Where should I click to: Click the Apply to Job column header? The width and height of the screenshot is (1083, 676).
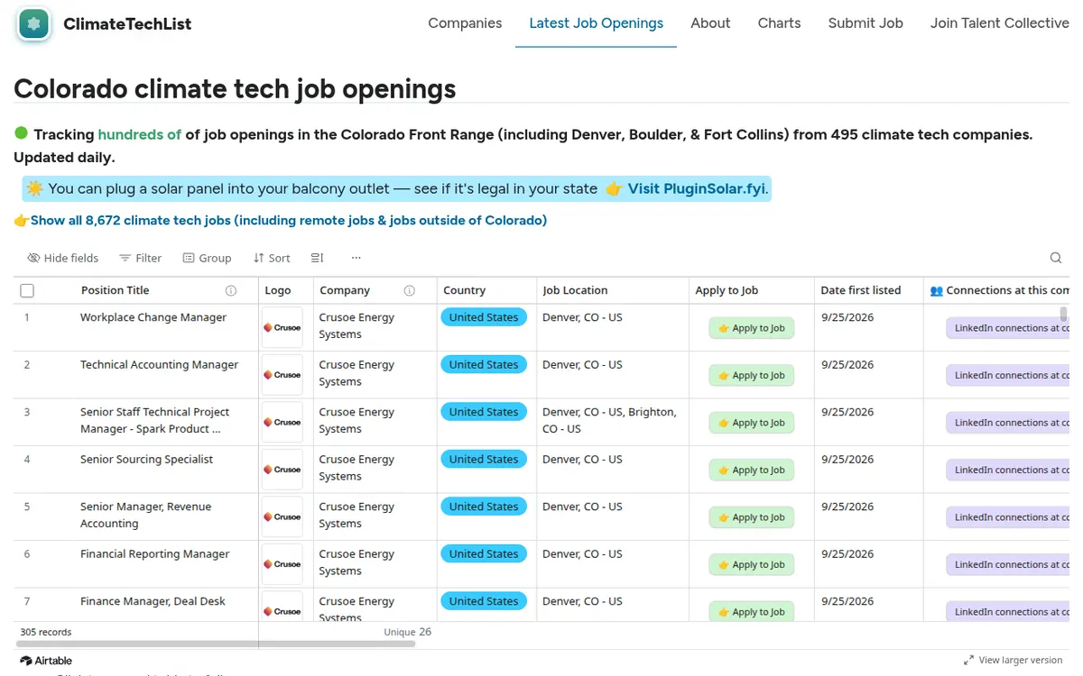pos(727,290)
